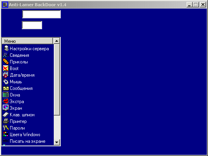This screenshot has height=156, width=208.
Task: Open the Мышь menu entry
Action: pos(16,82)
